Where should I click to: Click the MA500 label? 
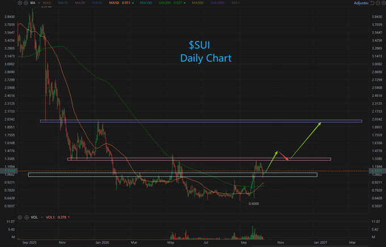(198, 3)
